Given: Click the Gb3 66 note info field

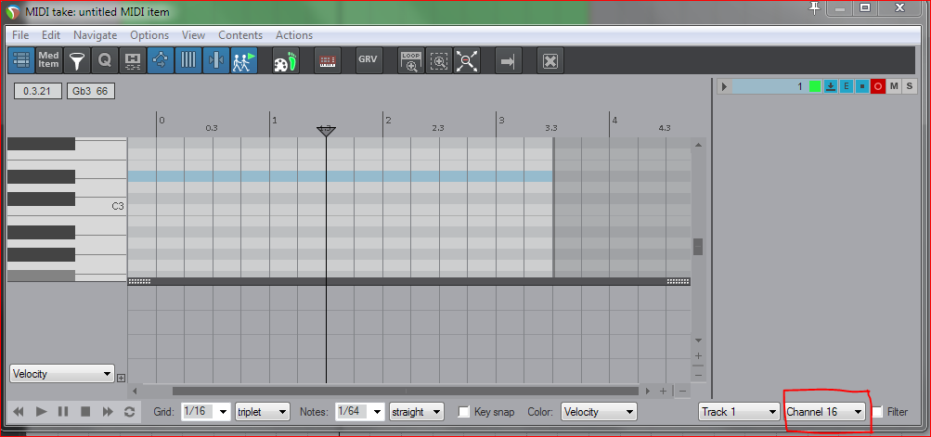Looking at the screenshot, I should (91, 92).
